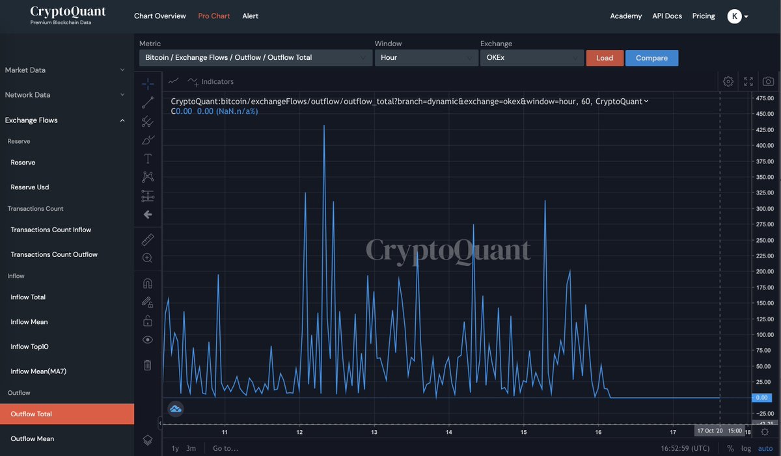Collapse the Exchange Flows section

pos(65,120)
